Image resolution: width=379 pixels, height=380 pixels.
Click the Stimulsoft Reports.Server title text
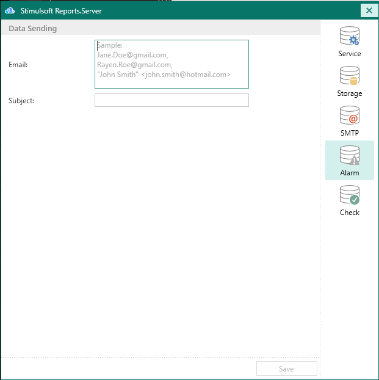pyautogui.click(x=61, y=11)
